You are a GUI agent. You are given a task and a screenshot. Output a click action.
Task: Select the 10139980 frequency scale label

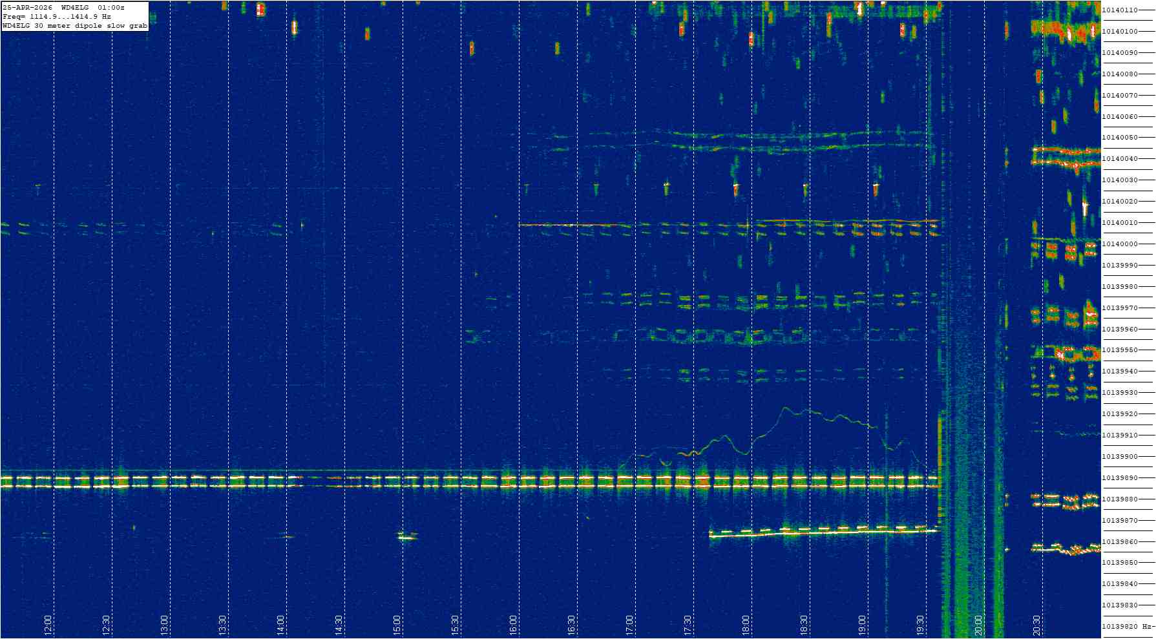[1120, 287]
